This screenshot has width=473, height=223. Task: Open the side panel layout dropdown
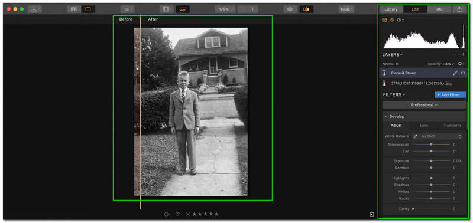click(167, 9)
